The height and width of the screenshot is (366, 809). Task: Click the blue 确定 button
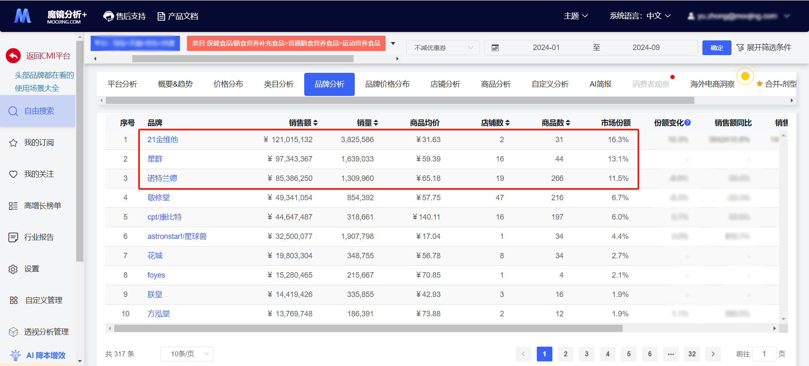point(717,48)
